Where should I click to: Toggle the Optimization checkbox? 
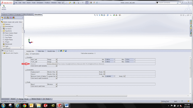click(x=31, y=54)
